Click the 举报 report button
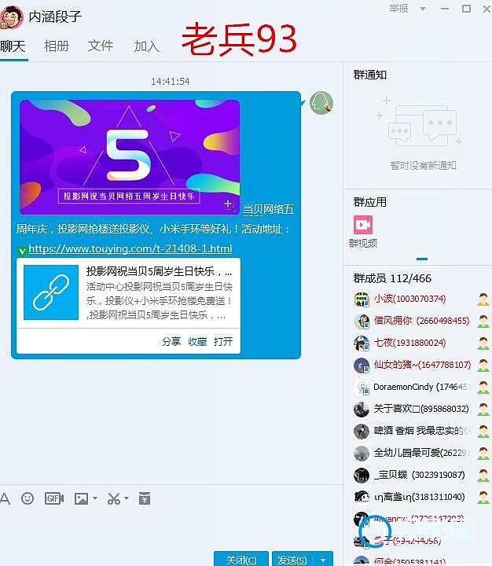The width and height of the screenshot is (492, 566). point(398,9)
